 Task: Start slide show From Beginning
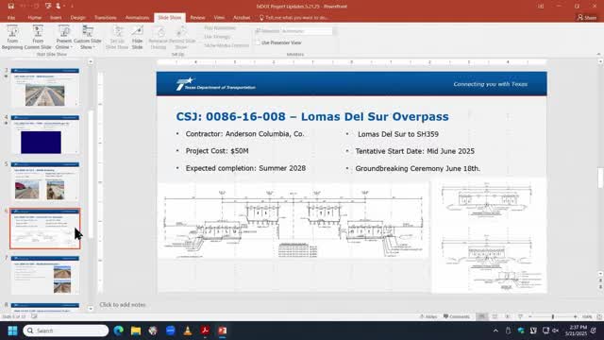(x=12, y=38)
